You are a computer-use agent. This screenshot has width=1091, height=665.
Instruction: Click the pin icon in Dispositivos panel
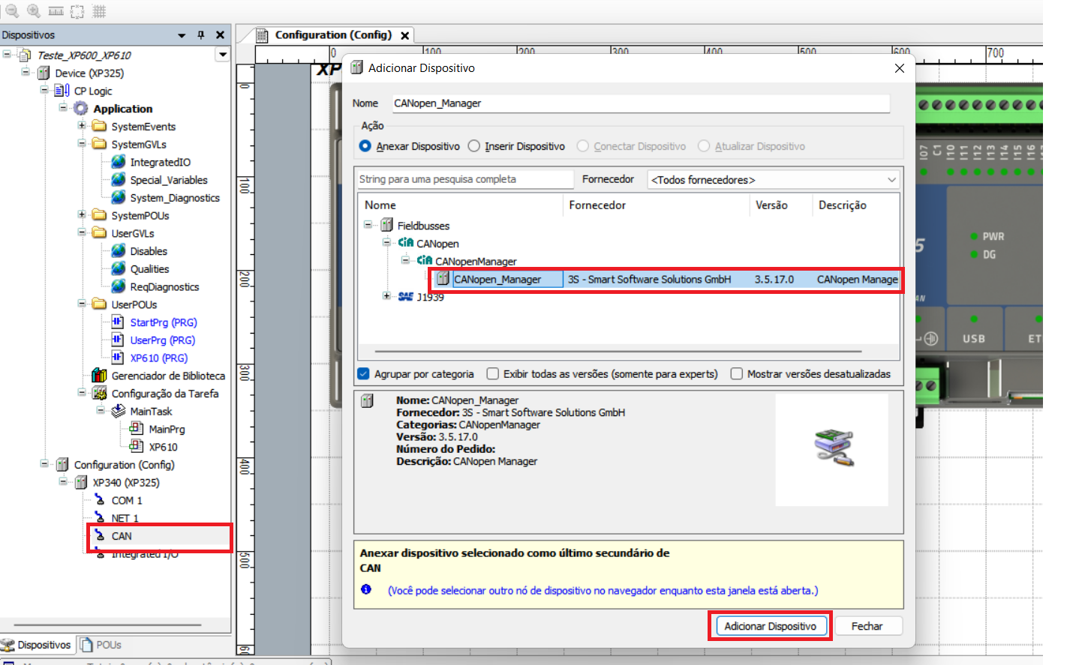pos(200,35)
